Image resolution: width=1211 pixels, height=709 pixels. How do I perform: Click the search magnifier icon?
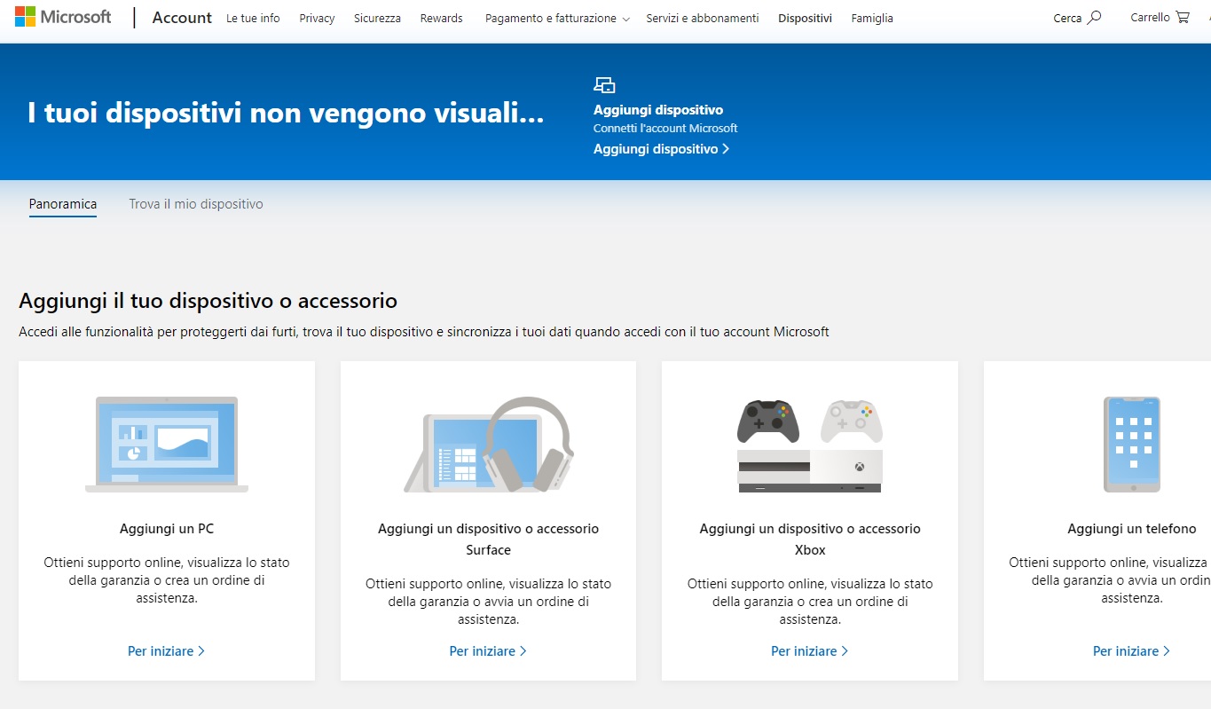click(1095, 17)
